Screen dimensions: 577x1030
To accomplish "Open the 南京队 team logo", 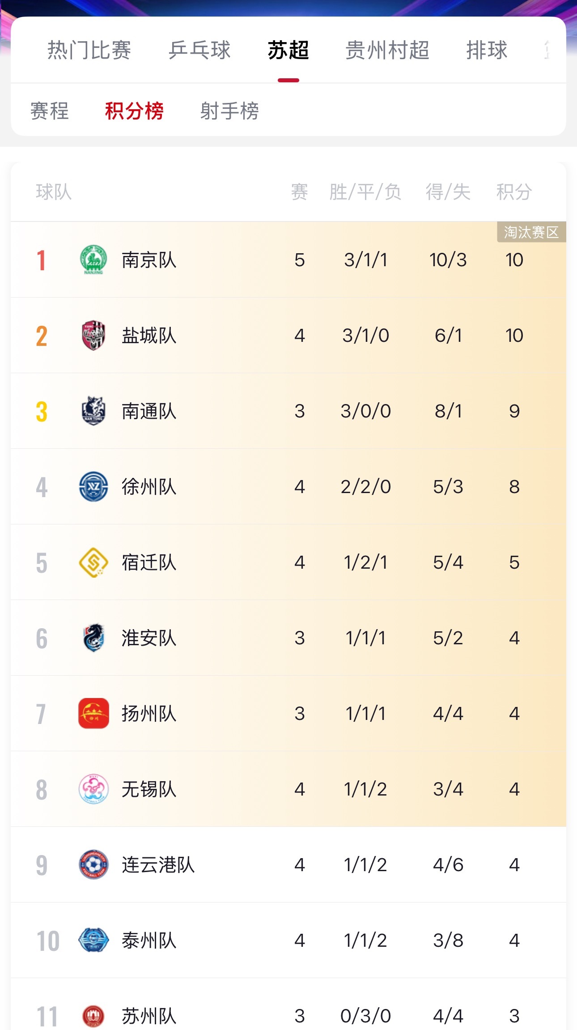I will 93,260.
